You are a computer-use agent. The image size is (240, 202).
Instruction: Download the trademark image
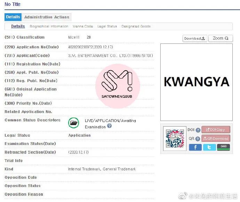pos(195,38)
